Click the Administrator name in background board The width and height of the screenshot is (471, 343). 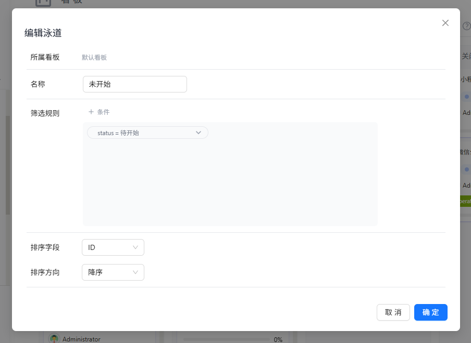[81, 339]
